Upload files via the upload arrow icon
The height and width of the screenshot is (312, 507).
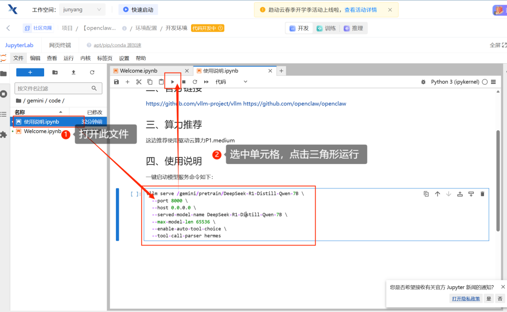pos(73,73)
